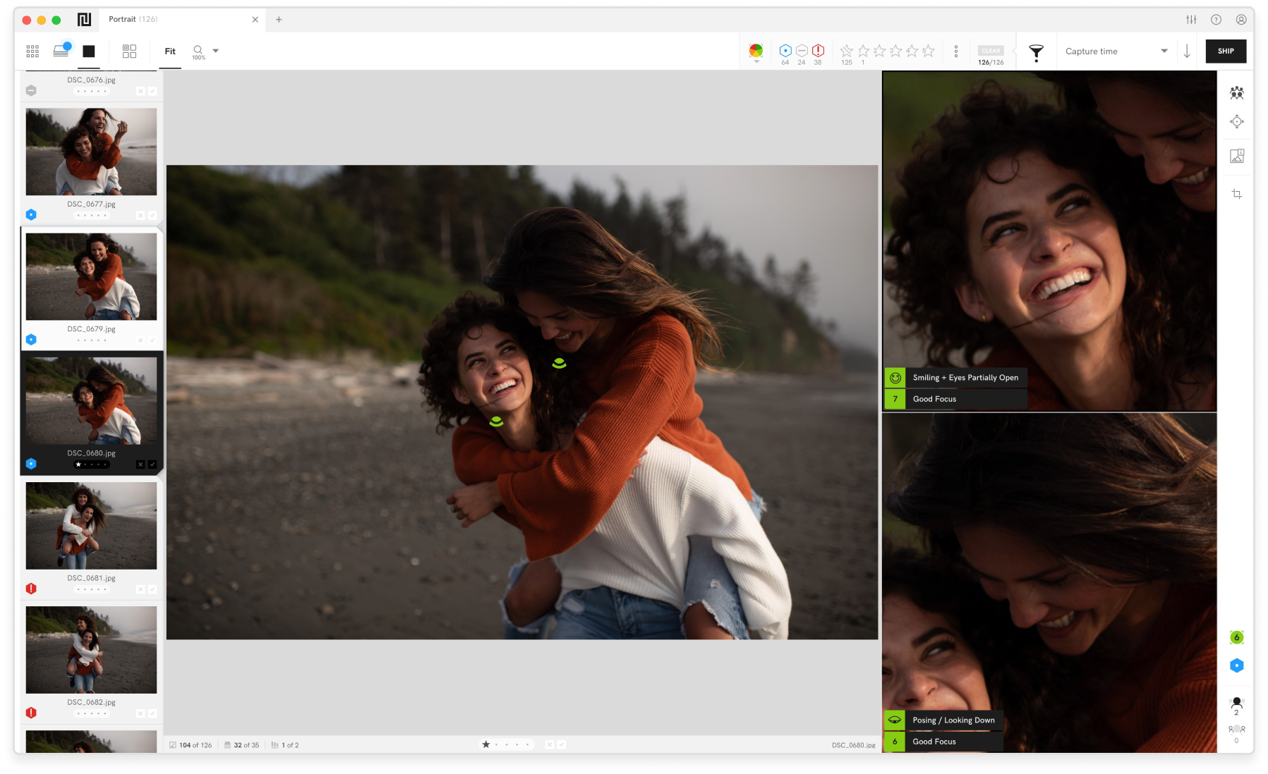1268x774 pixels.
Task: Filter unstarred images (125)
Action: (847, 51)
